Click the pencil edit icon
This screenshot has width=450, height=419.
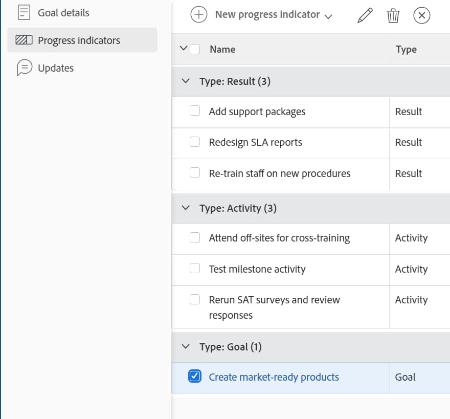coord(365,15)
